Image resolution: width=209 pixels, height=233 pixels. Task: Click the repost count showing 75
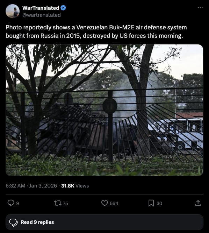click(x=65, y=203)
